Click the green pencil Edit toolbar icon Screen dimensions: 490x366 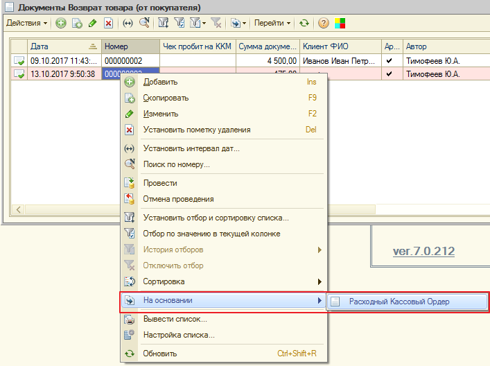coord(92,23)
